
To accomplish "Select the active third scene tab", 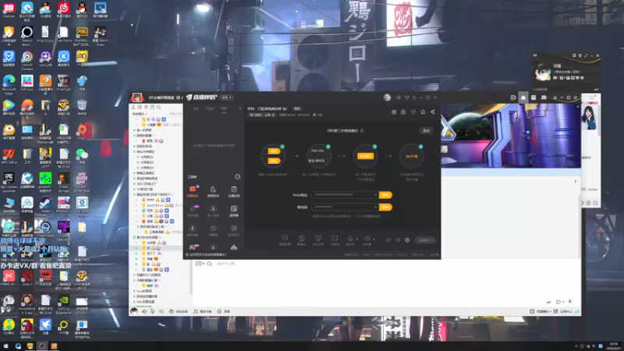I will click(x=224, y=108).
